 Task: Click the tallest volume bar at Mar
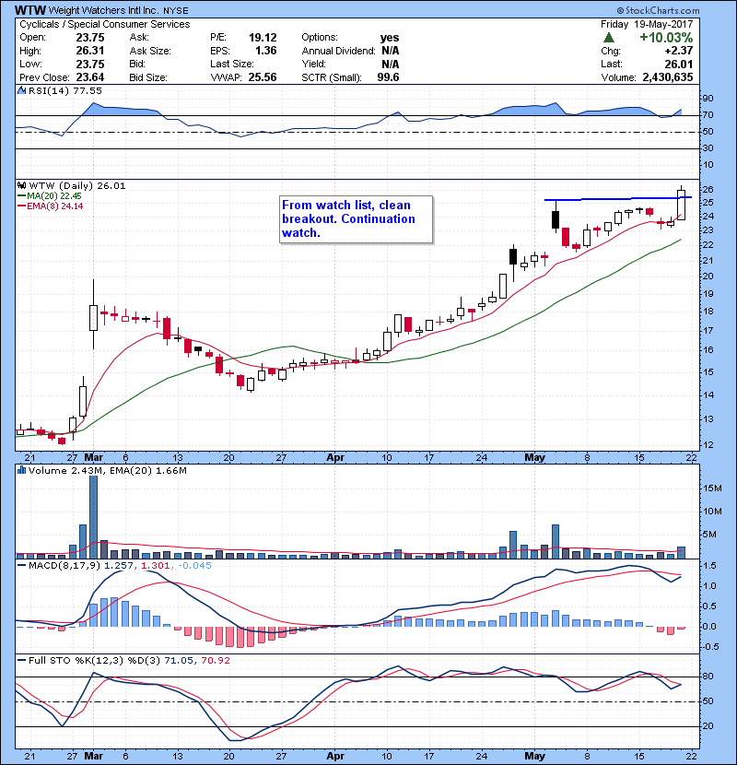[x=94, y=517]
